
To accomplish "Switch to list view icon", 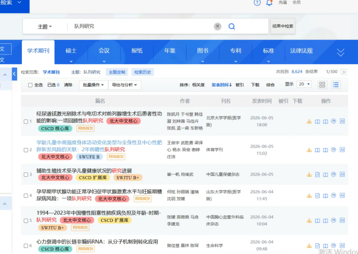I will (x=335, y=85).
